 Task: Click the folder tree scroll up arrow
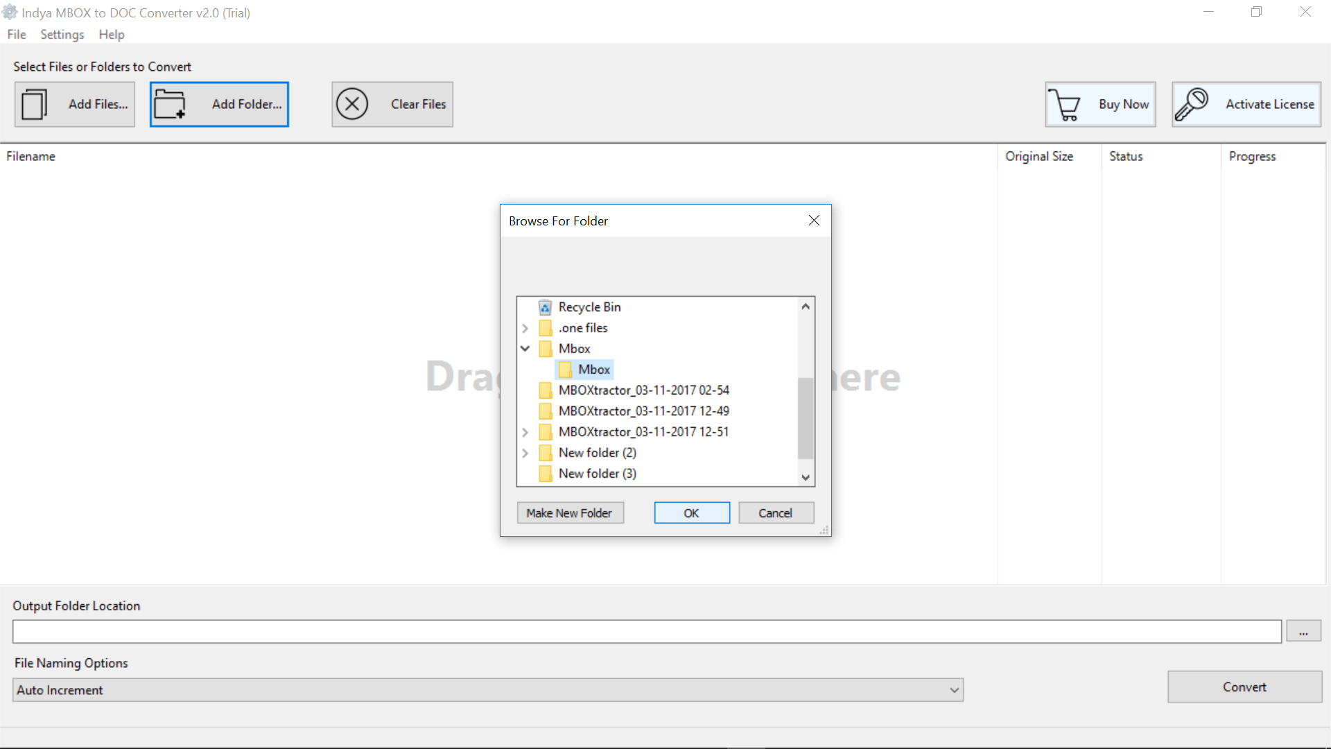[806, 307]
